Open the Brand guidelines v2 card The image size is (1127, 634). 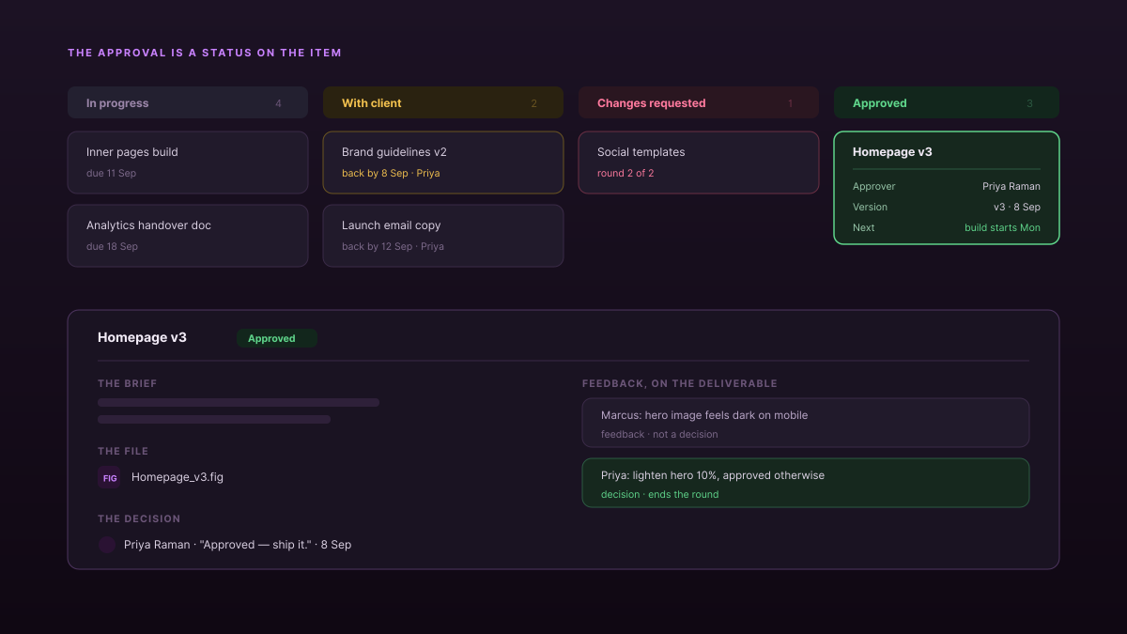click(443, 162)
